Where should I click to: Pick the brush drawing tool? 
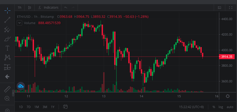7,39
